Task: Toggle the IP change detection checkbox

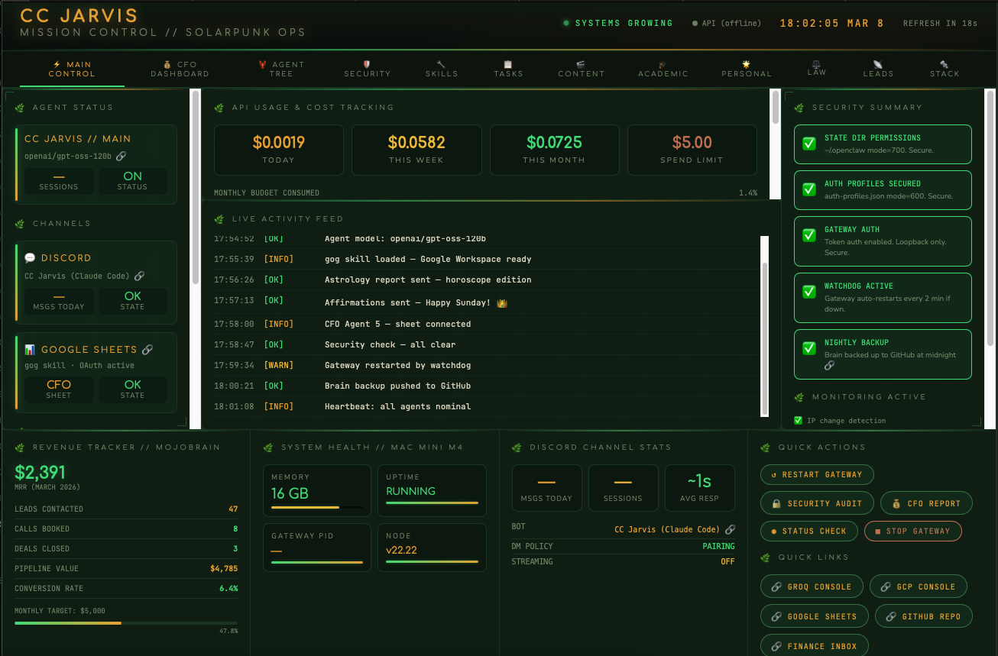Action: (x=799, y=421)
